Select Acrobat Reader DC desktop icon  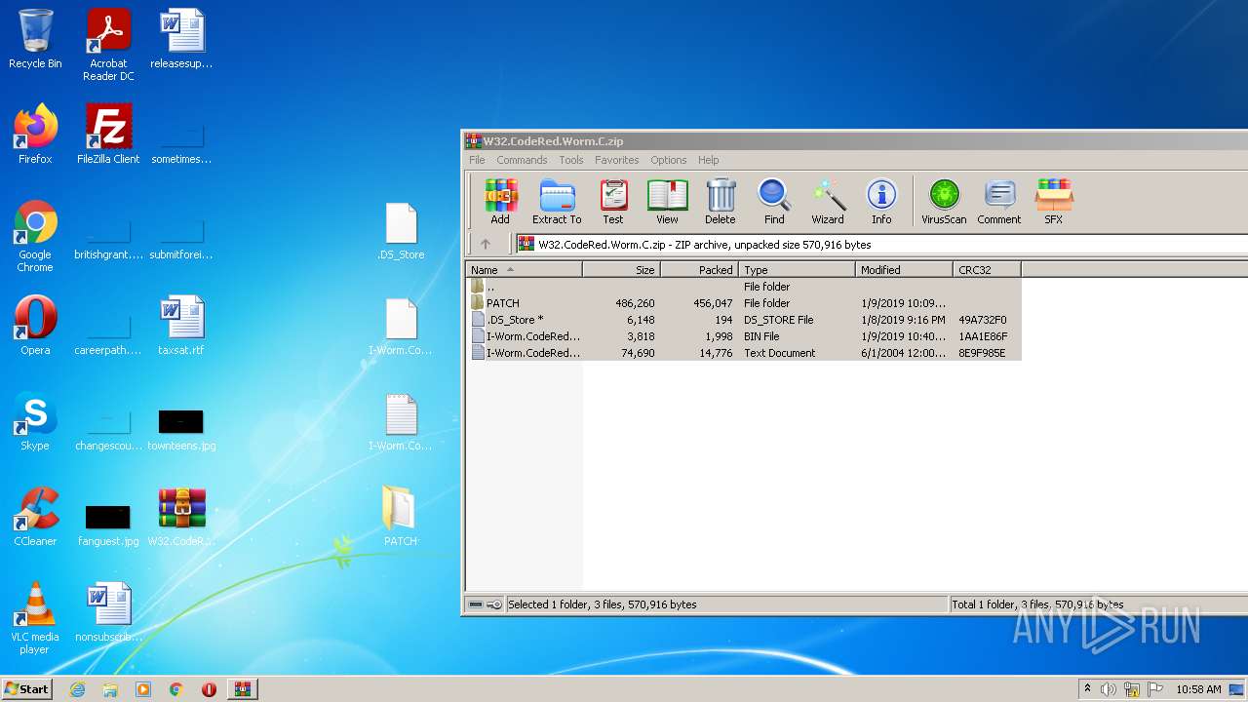pyautogui.click(x=108, y=45)
